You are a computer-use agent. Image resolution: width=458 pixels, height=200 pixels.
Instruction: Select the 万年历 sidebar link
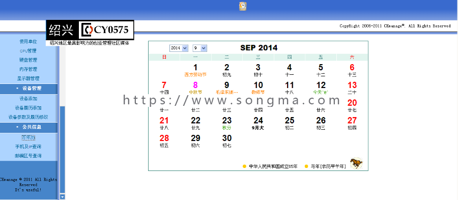click(x=28, y=137)
